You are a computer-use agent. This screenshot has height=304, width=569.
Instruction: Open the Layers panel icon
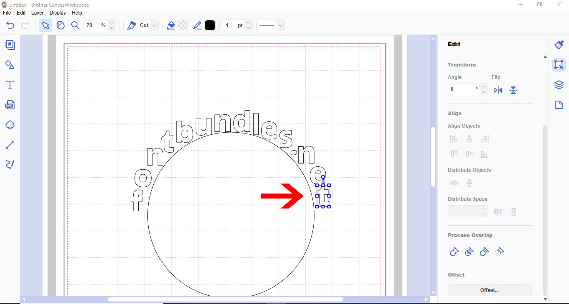[x=559, y=85]
